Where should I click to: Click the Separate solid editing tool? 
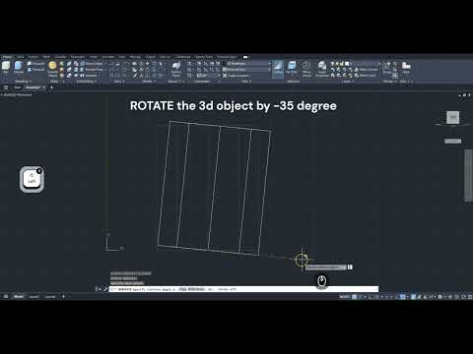click(89, 75)
